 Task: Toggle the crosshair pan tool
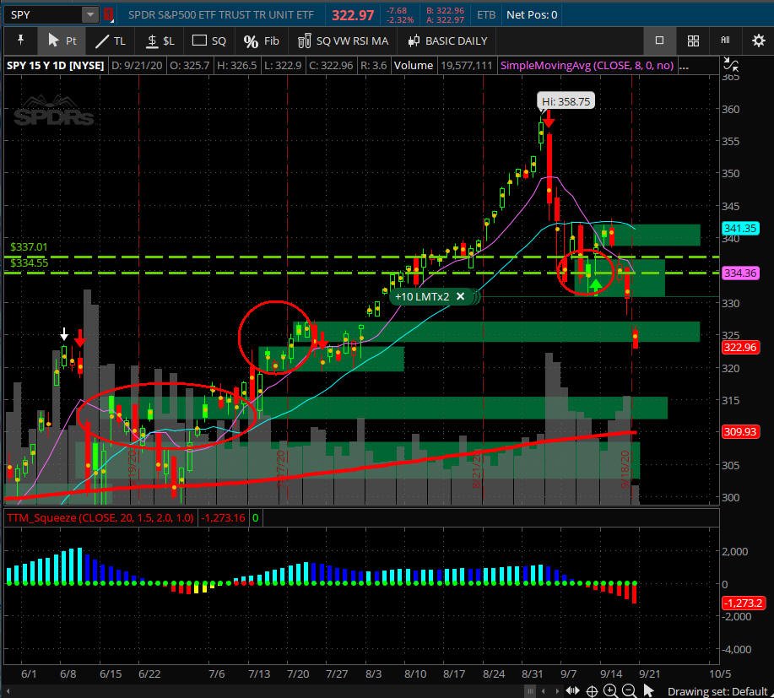coord(592,691)
